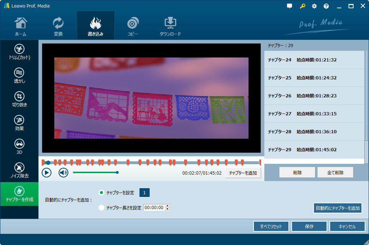Switch to the 変換 convert tab

pos(58,26)
